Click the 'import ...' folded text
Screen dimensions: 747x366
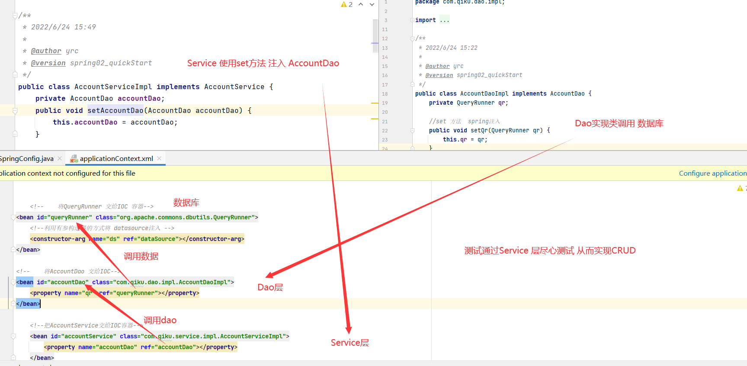(433, 20)
